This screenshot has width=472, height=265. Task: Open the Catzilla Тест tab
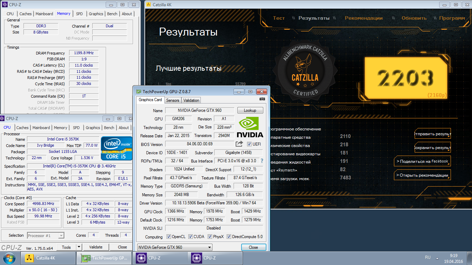[x=279, y=18]
